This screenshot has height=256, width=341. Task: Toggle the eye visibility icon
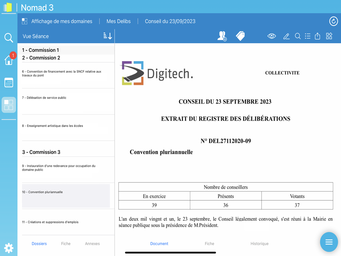pyautogui.click(x=272, y=36)
